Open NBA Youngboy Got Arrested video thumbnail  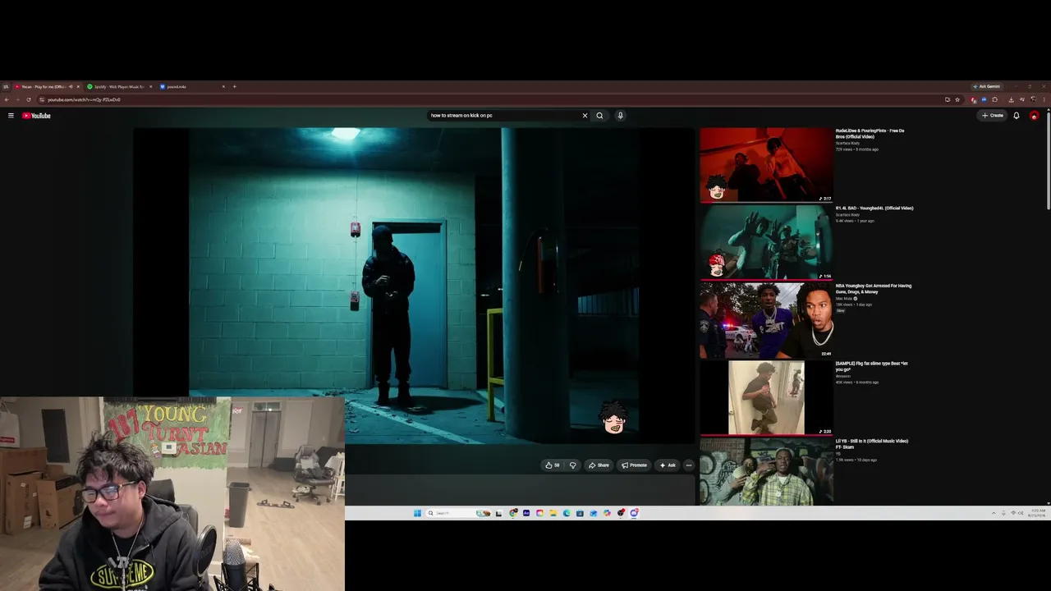click(766, 320)
